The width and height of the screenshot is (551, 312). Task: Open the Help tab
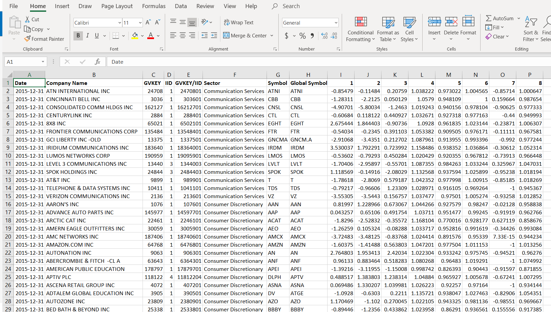click(x=251, y=6)
